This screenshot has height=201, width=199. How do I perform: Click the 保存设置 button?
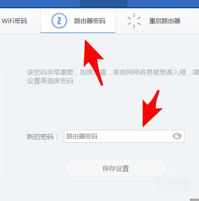coord(116,168)
